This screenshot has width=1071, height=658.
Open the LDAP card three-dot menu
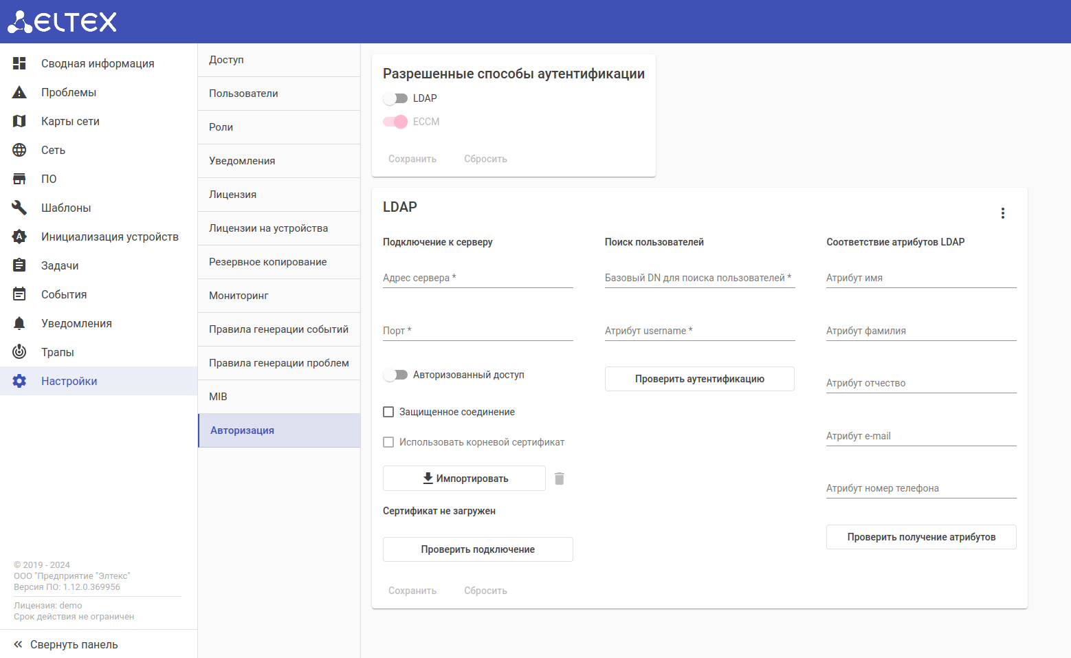(1003, 213)
